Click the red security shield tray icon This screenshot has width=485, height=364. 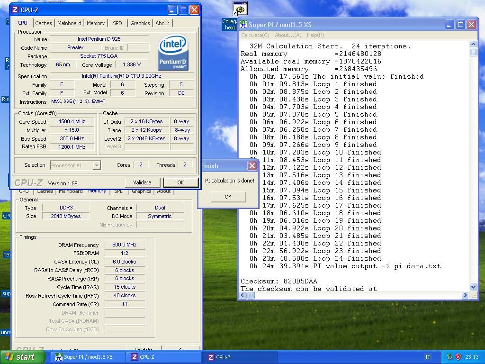[x=458, y=357]
